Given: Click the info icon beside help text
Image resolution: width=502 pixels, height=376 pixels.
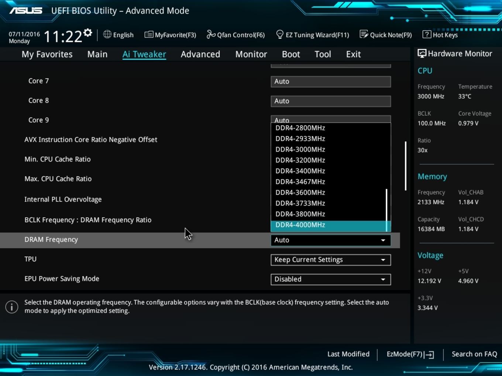Looking at the screenshot, I should (12, 307).
